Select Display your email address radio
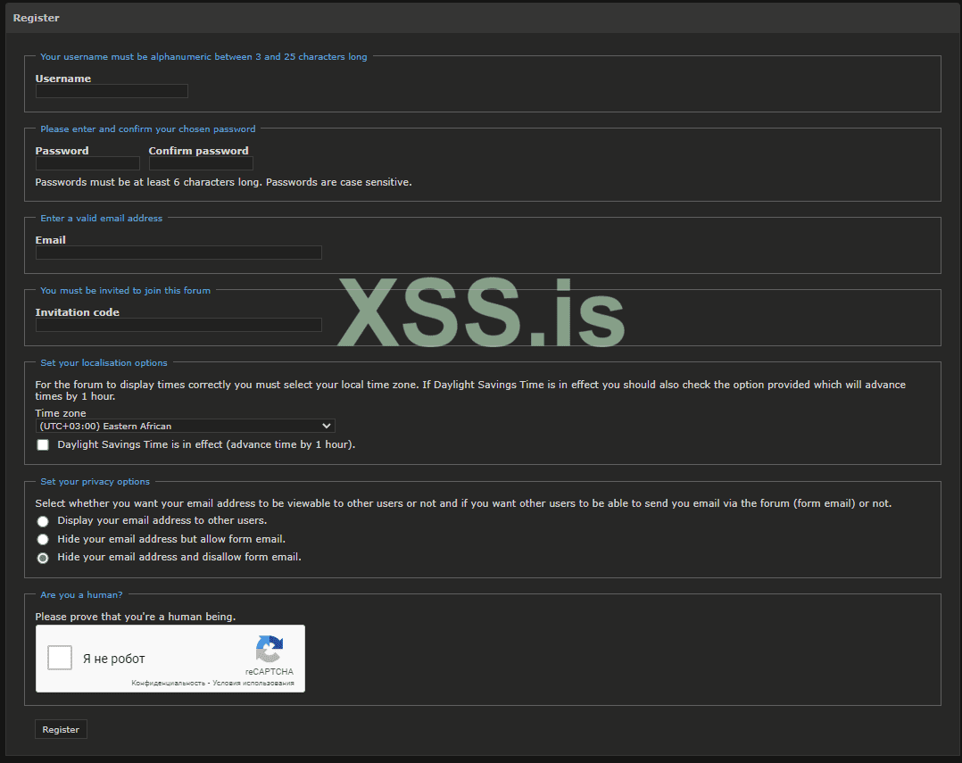The image size is (962, 763). click(43, 521)
